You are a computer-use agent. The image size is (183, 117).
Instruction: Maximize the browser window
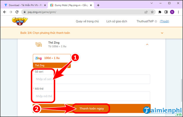[x=169, y=3]
